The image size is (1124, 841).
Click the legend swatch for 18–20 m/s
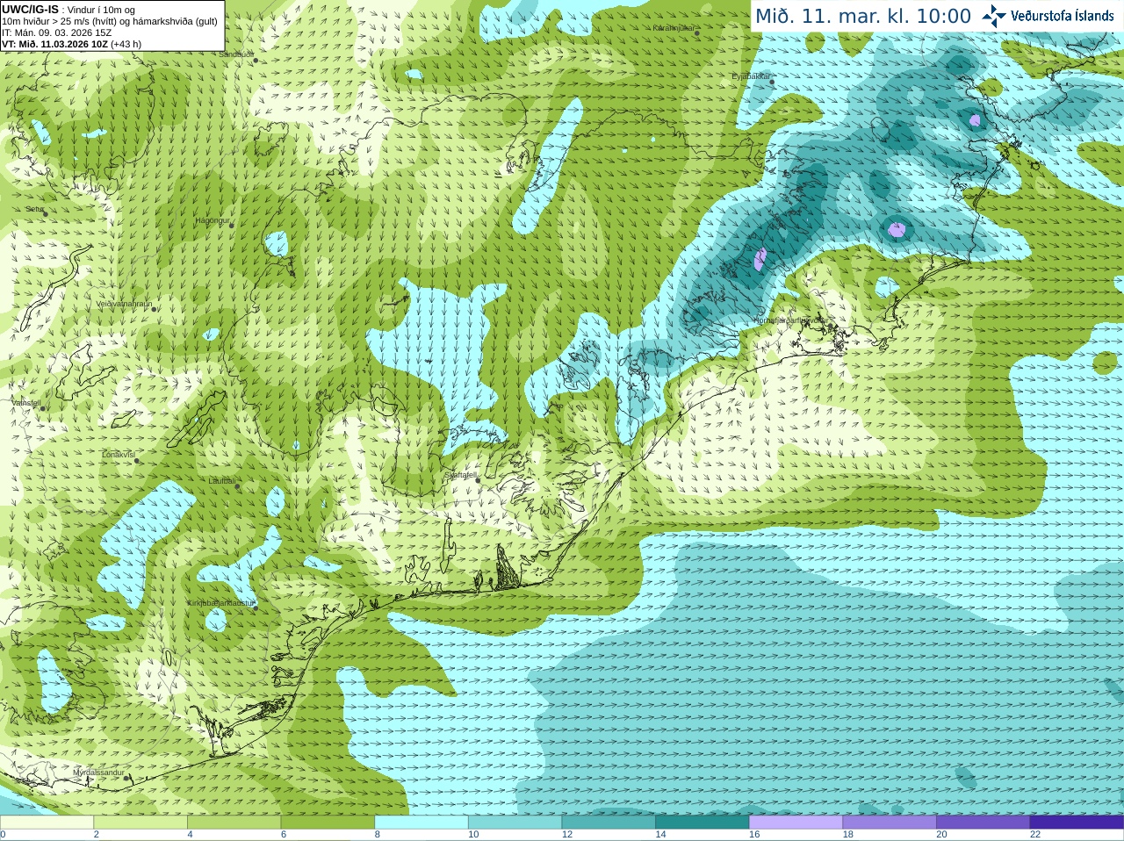click(x=890, y=823)
